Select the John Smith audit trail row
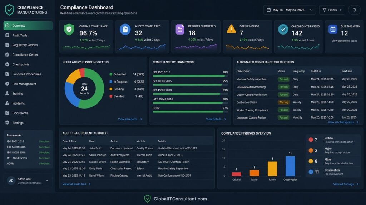Screen dimensions: 366x205 [137, 148]
